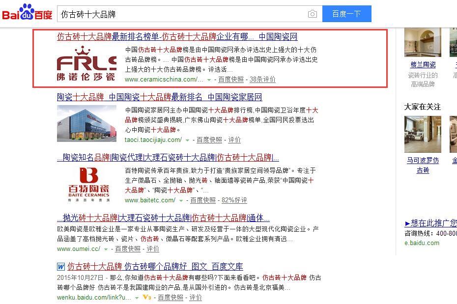Screen dimensions: 457x304
Task: Visit www.ceramicschina.com URL link
Action: tap(164, 79)
